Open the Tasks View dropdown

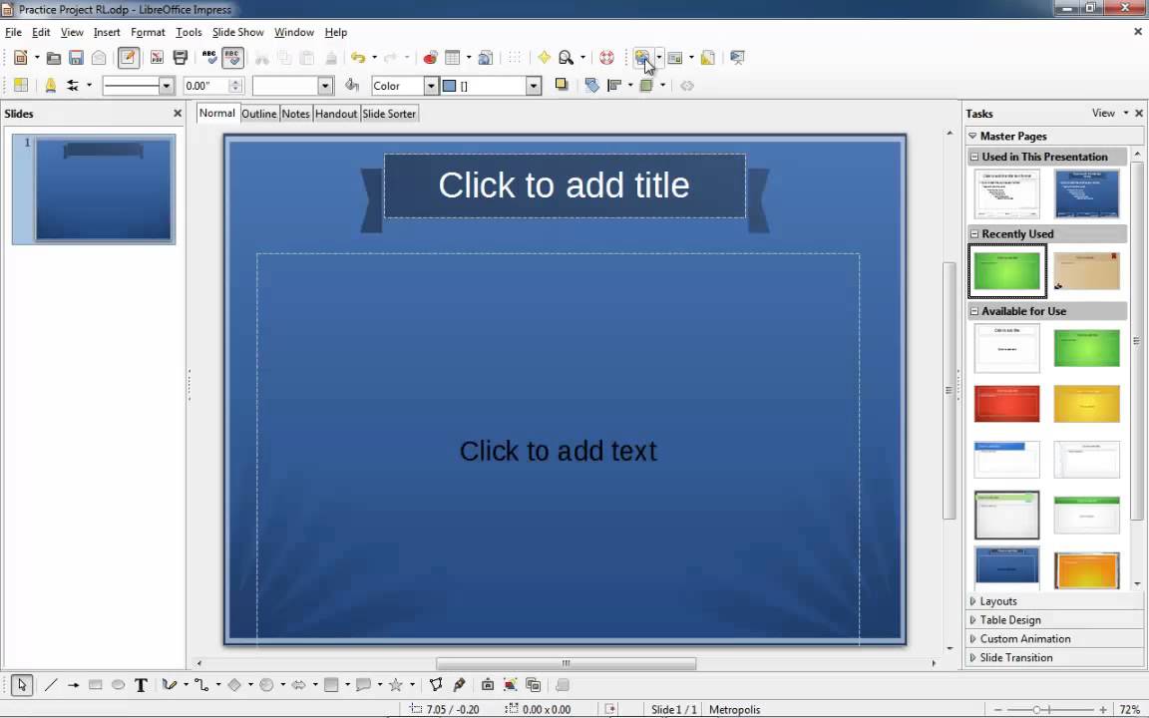point(1109,113)
